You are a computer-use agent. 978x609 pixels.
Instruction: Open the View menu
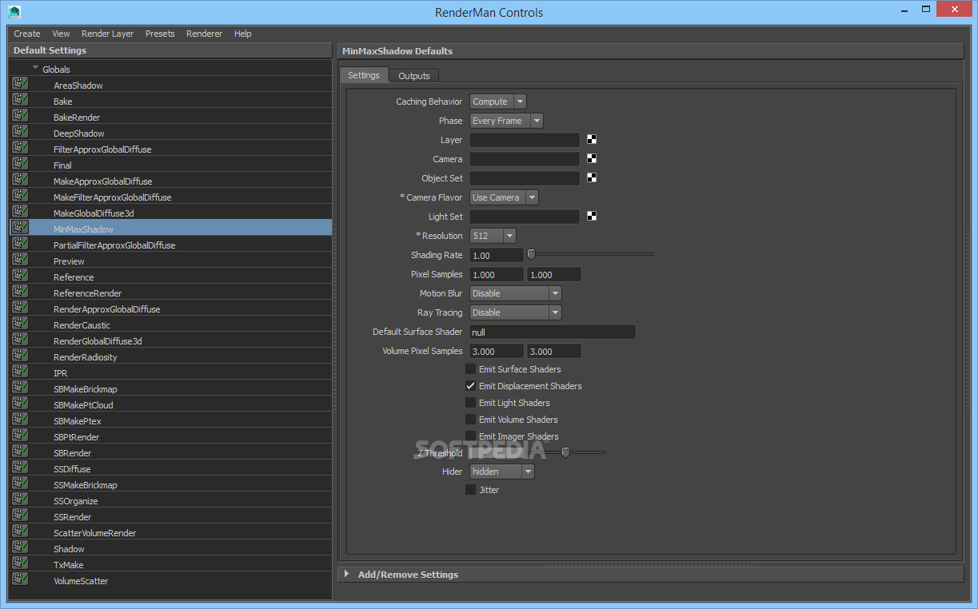tap(61, 34)
